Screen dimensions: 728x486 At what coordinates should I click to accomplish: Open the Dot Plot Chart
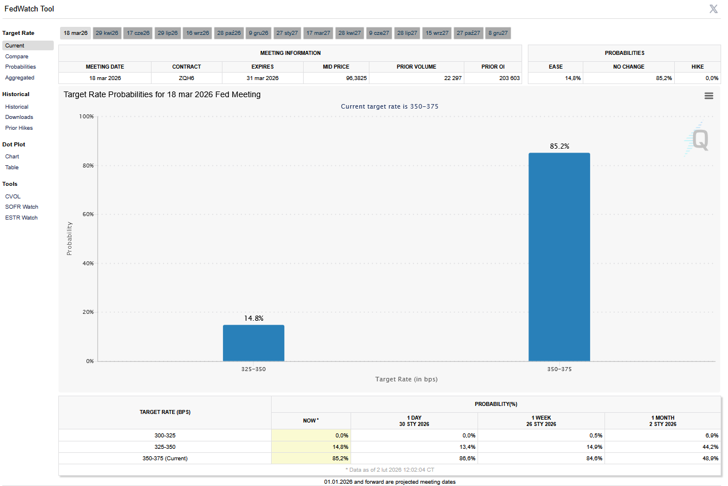click(x=12, y=157)
